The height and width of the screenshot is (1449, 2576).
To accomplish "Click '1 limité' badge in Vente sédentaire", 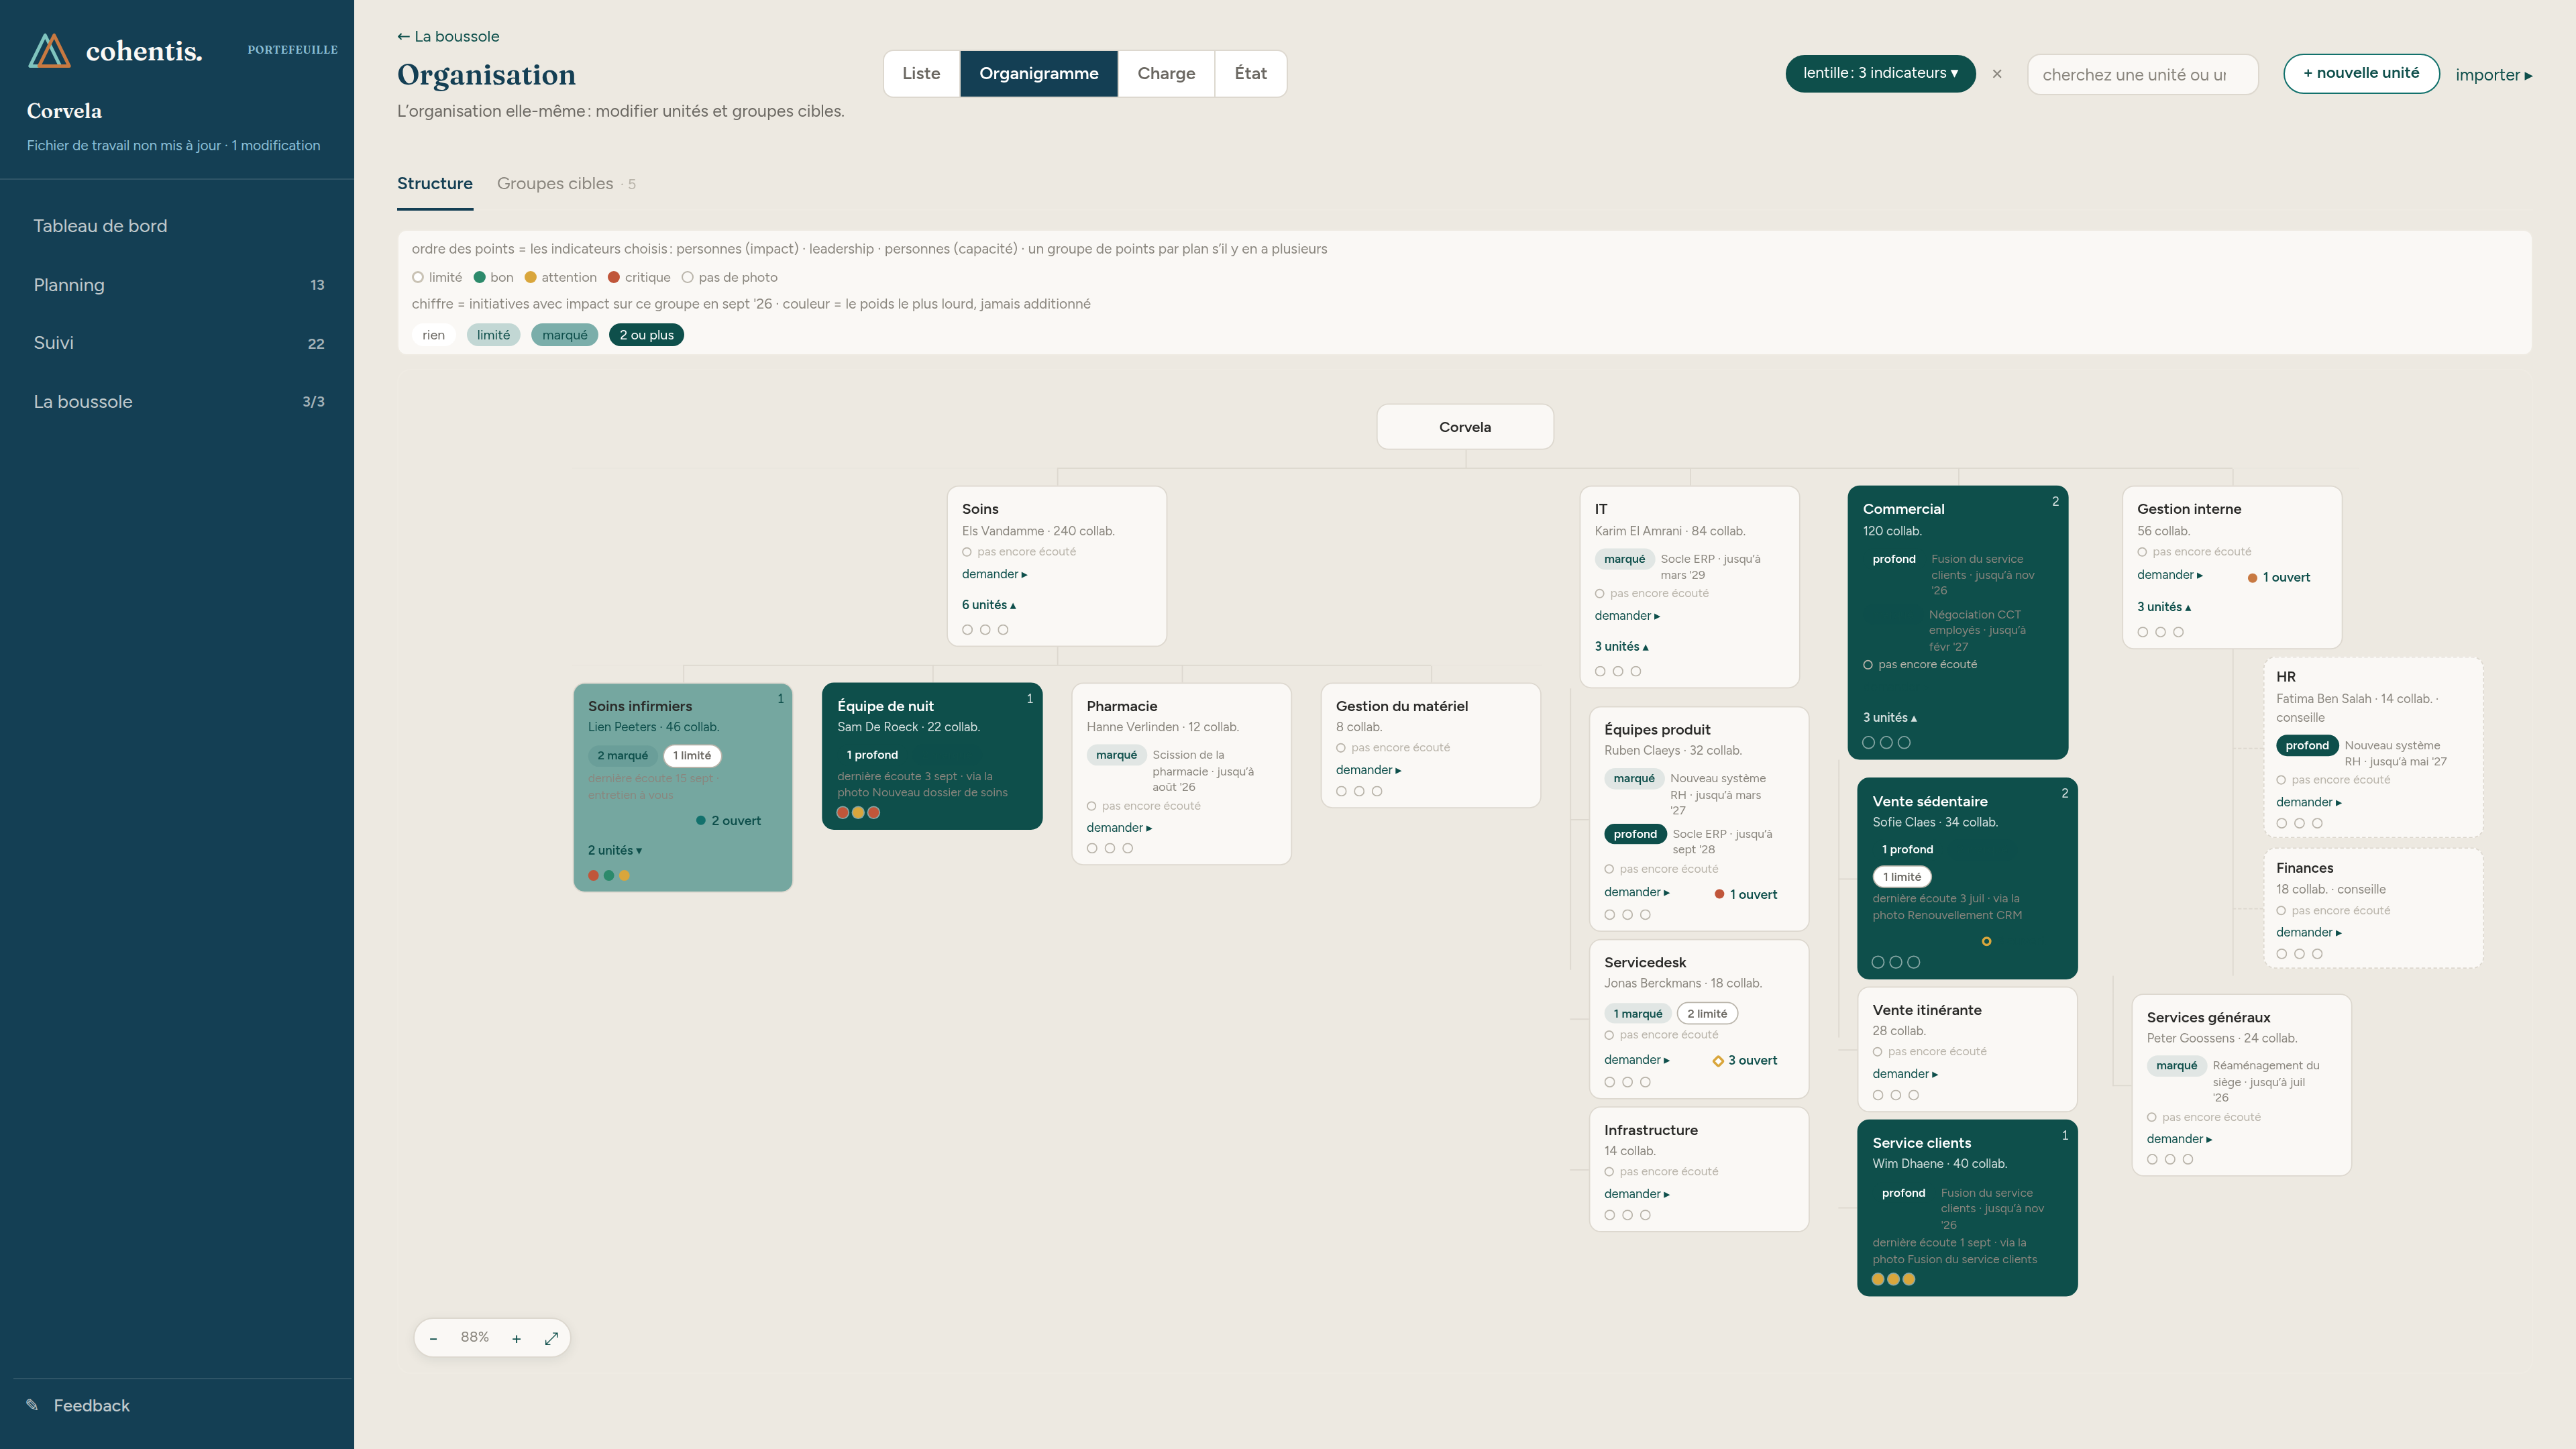I will [x=1901, y=877].
